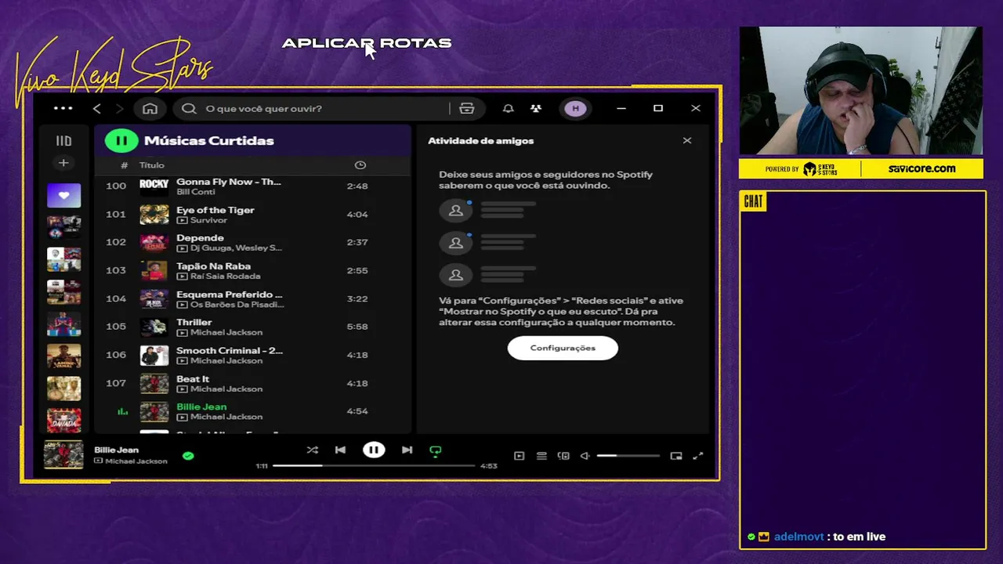This screenshot has height=564, width=1003.
Task: Open the Browse icon beside the search bar
Action: 467,108
